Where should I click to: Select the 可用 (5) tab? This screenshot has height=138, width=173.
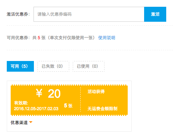(20, 66)
